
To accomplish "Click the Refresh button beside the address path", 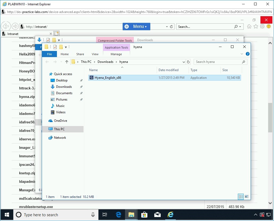I will (x=188, y=62).
